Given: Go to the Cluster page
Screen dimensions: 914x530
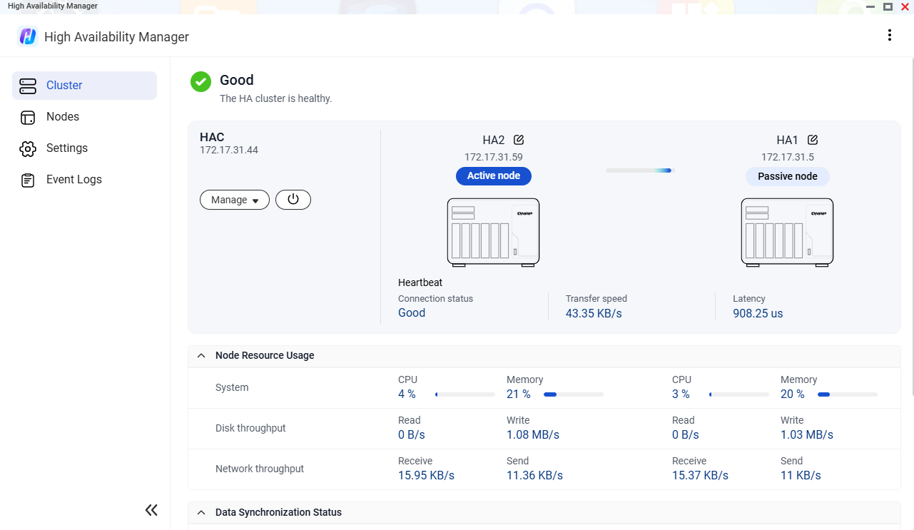Looking at the screenshot, I should (84, 86).
